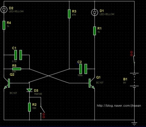Open the blog.naver.com/jhsean link
This screenshot has height=127, width=146.
[119, 106]
